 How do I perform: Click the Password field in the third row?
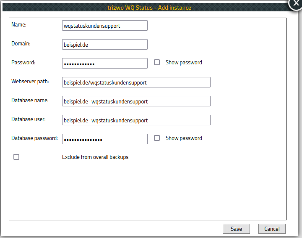[x=105, y=63]
